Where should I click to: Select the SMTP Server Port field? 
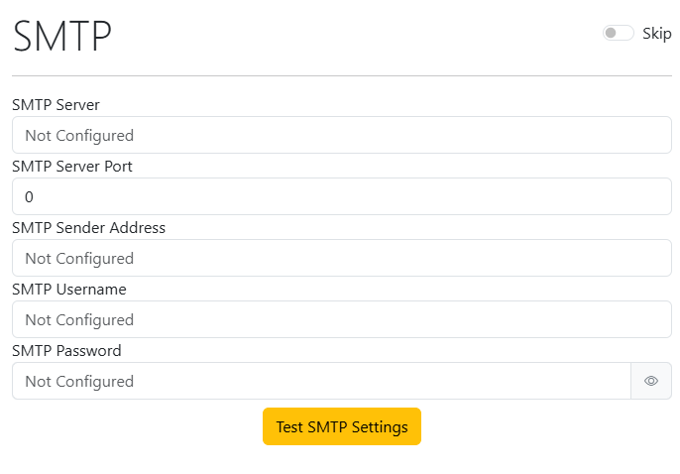tap(341, 196)
